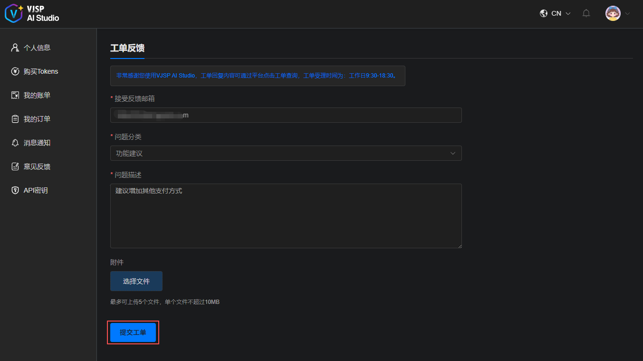The image size is (643, 361).
Task: Click the 我的订单 clipboard icon
Action: [15, 119]
